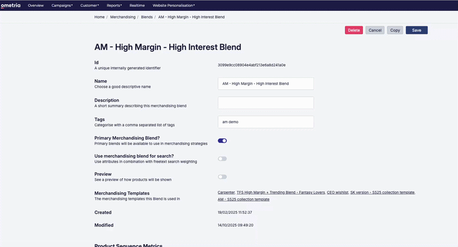Expand Website Personalisation menu
The image size is (458, 247).
[173, 5]
